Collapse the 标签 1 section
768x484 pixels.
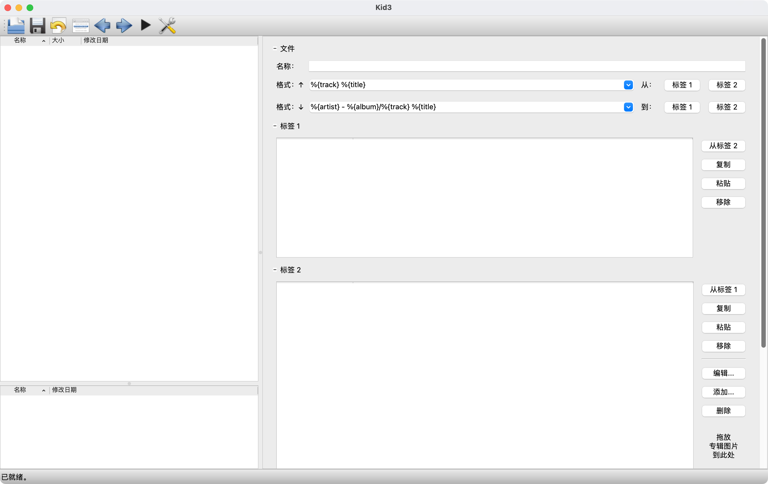275,126
